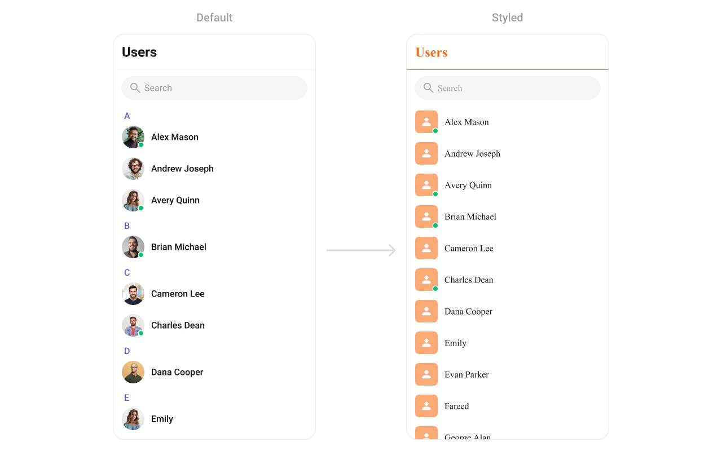Click Avery Quinn's orange avatar icon
This screenshot has width=722, height=451.
point(426,185)
